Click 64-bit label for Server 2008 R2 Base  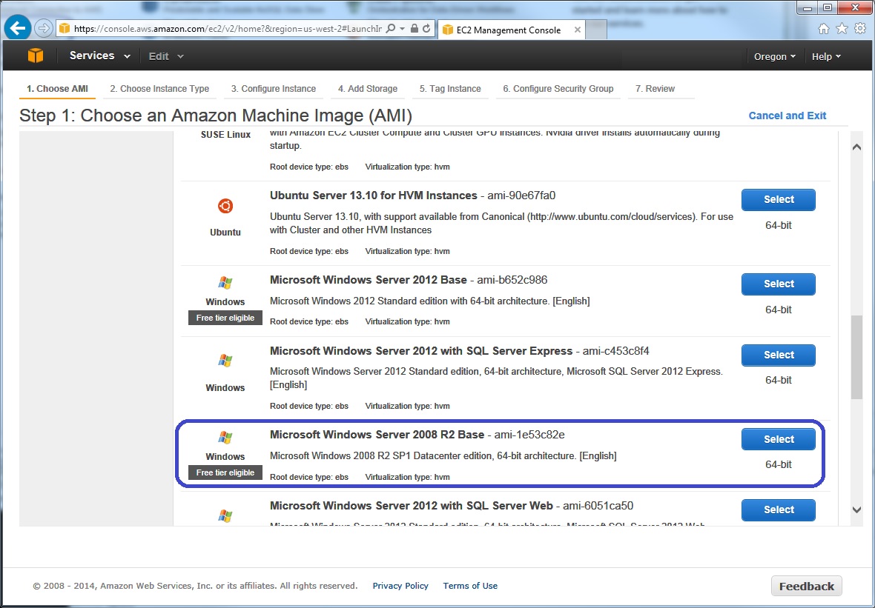tap(779, 465)
